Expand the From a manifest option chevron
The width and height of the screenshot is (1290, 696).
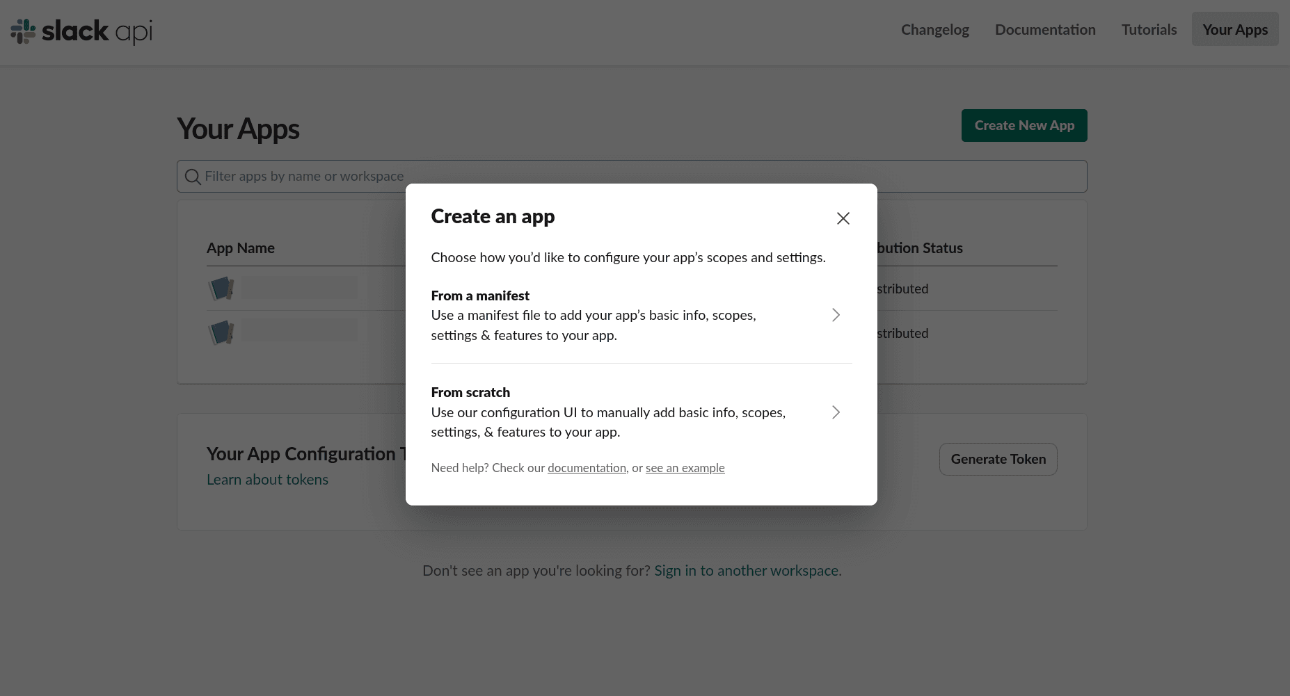(836, 315)
